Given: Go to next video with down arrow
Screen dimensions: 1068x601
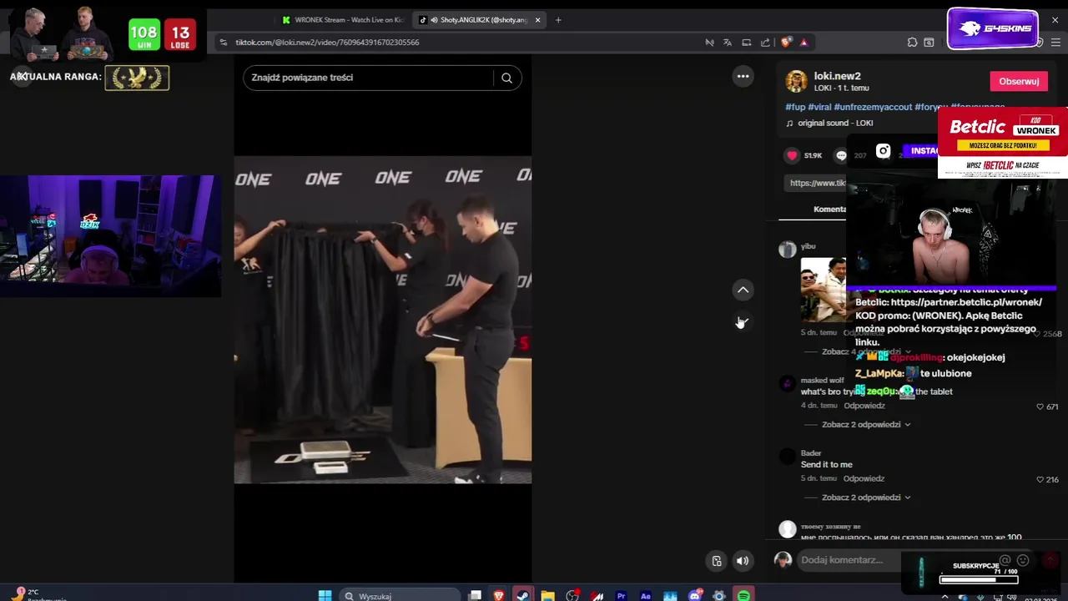Looking at the screenshot, I should tap(743, 322).
